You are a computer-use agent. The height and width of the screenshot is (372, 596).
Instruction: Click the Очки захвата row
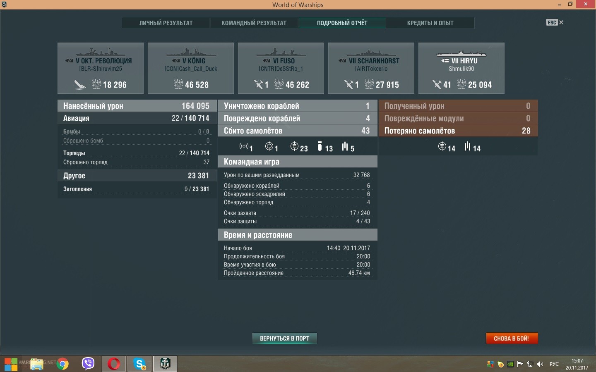click(298, 213)
